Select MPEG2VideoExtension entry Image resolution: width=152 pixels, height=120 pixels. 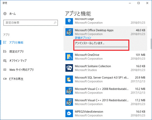(x=105, y=113)
